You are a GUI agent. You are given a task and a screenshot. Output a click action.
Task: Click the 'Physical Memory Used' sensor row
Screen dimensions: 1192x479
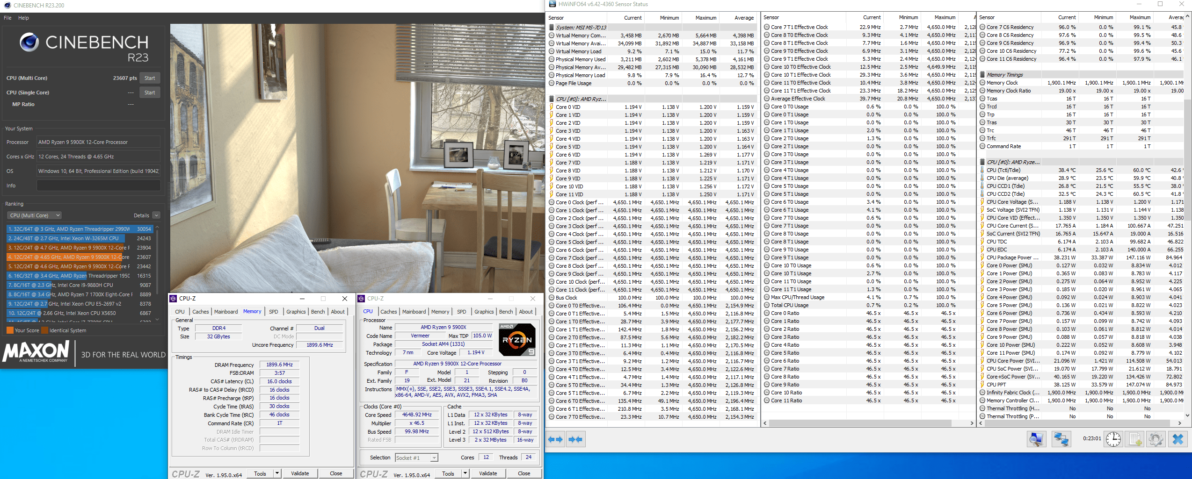click(x=652, y=59)
